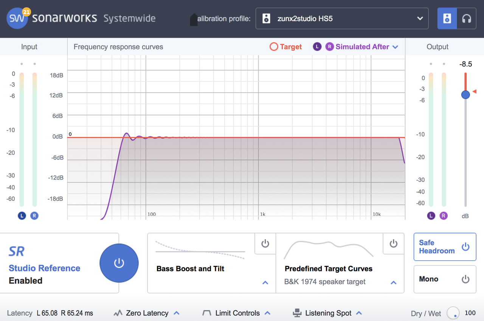Expand the Bass Boost and Tilt panel
484x321 pixels.
pos(265,282)
